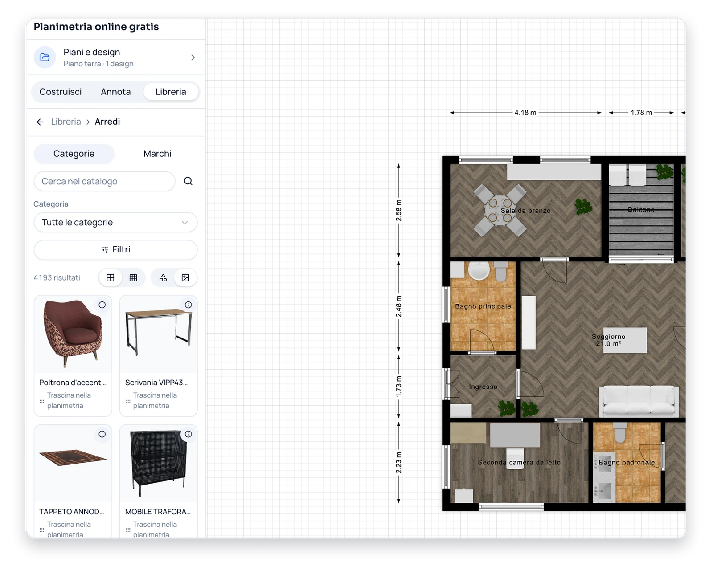Open the Tutte le categorie dropdown
The width and height of the screenshot is (713, 570).
115,222
